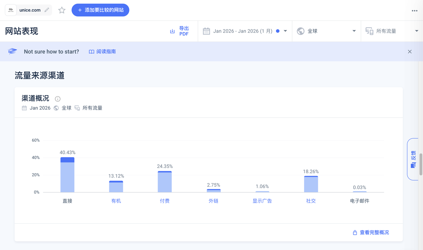Dismiss the Not sure how to start banner
Image resolution: width=423 pixels, height=250 pixels.
[x=409, y=51]
